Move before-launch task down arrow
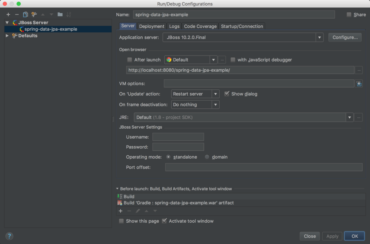Screen dimensions: 370x244 (x=155, y=211)
